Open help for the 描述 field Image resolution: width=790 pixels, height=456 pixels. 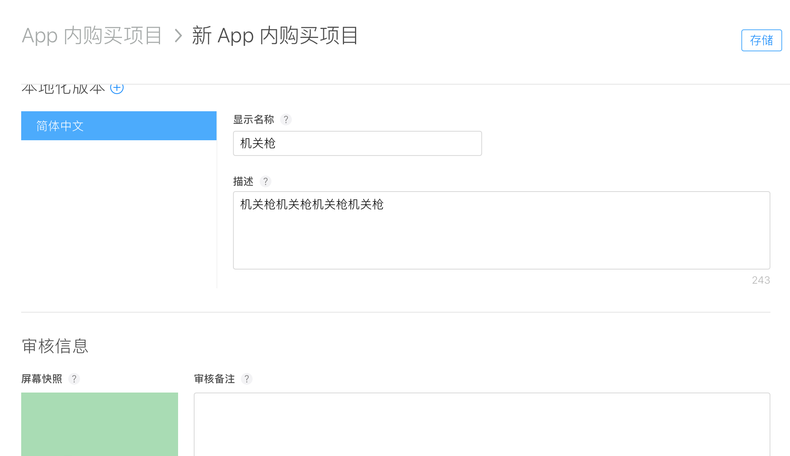(x=266, y=181)
